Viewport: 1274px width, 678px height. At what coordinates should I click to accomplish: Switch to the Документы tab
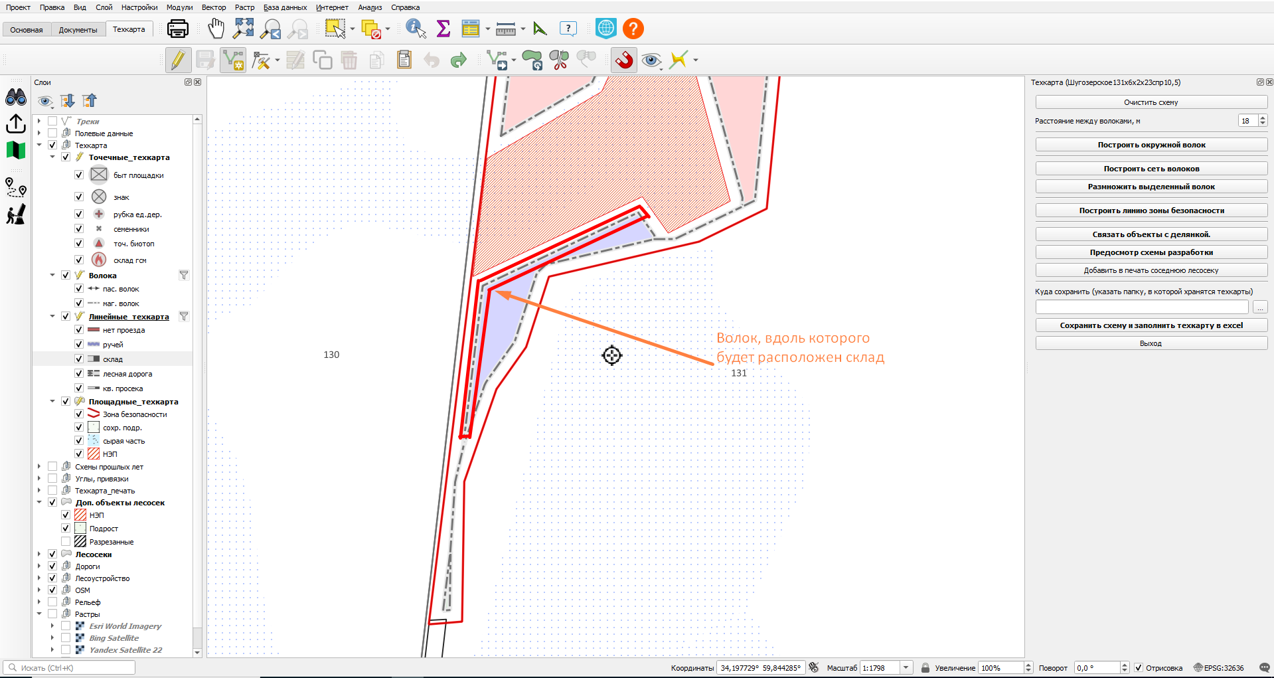coord(78,30)
